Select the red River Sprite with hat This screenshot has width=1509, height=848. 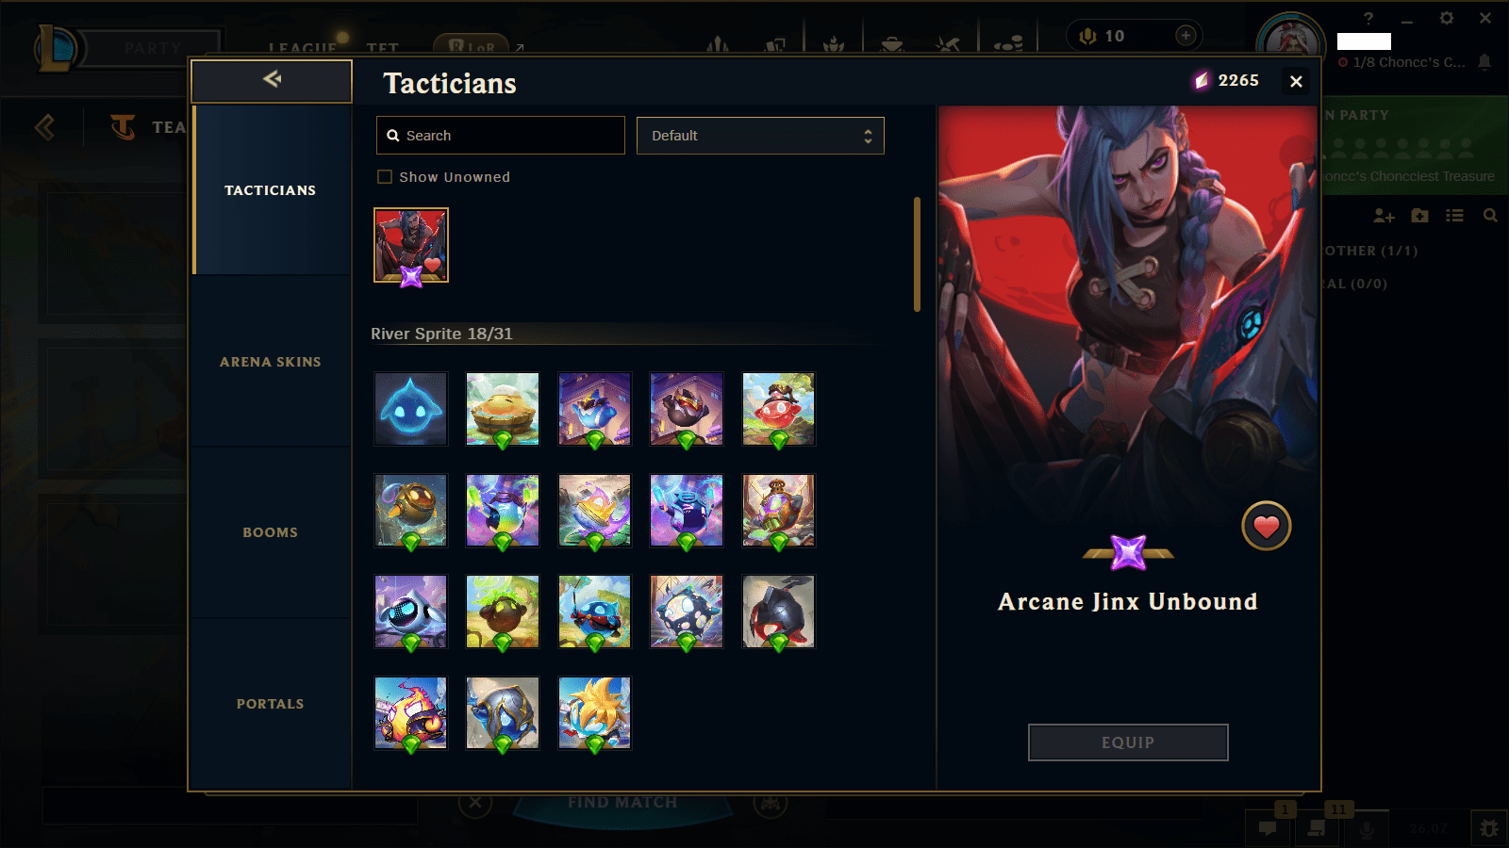[x=778, y=409]
